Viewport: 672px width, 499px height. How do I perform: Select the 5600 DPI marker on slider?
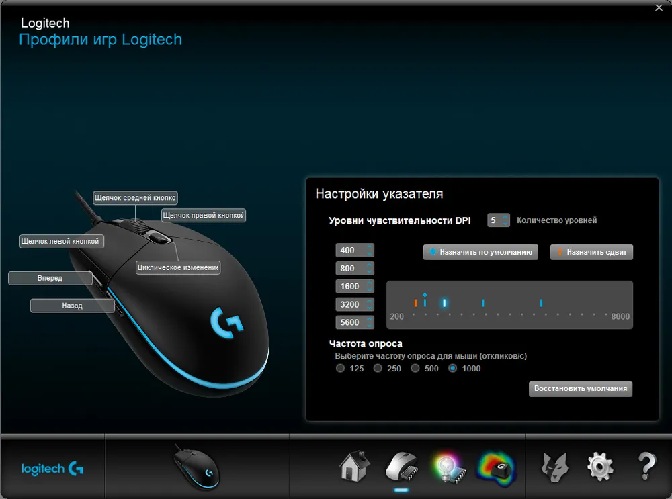(x=541, y=303)
